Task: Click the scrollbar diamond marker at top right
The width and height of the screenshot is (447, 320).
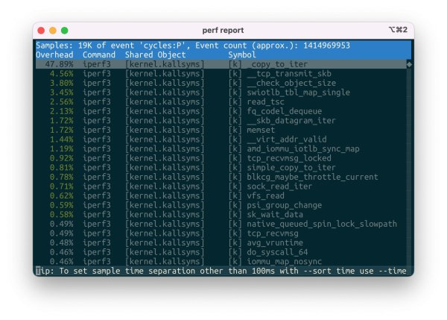Action: point(408,65)
